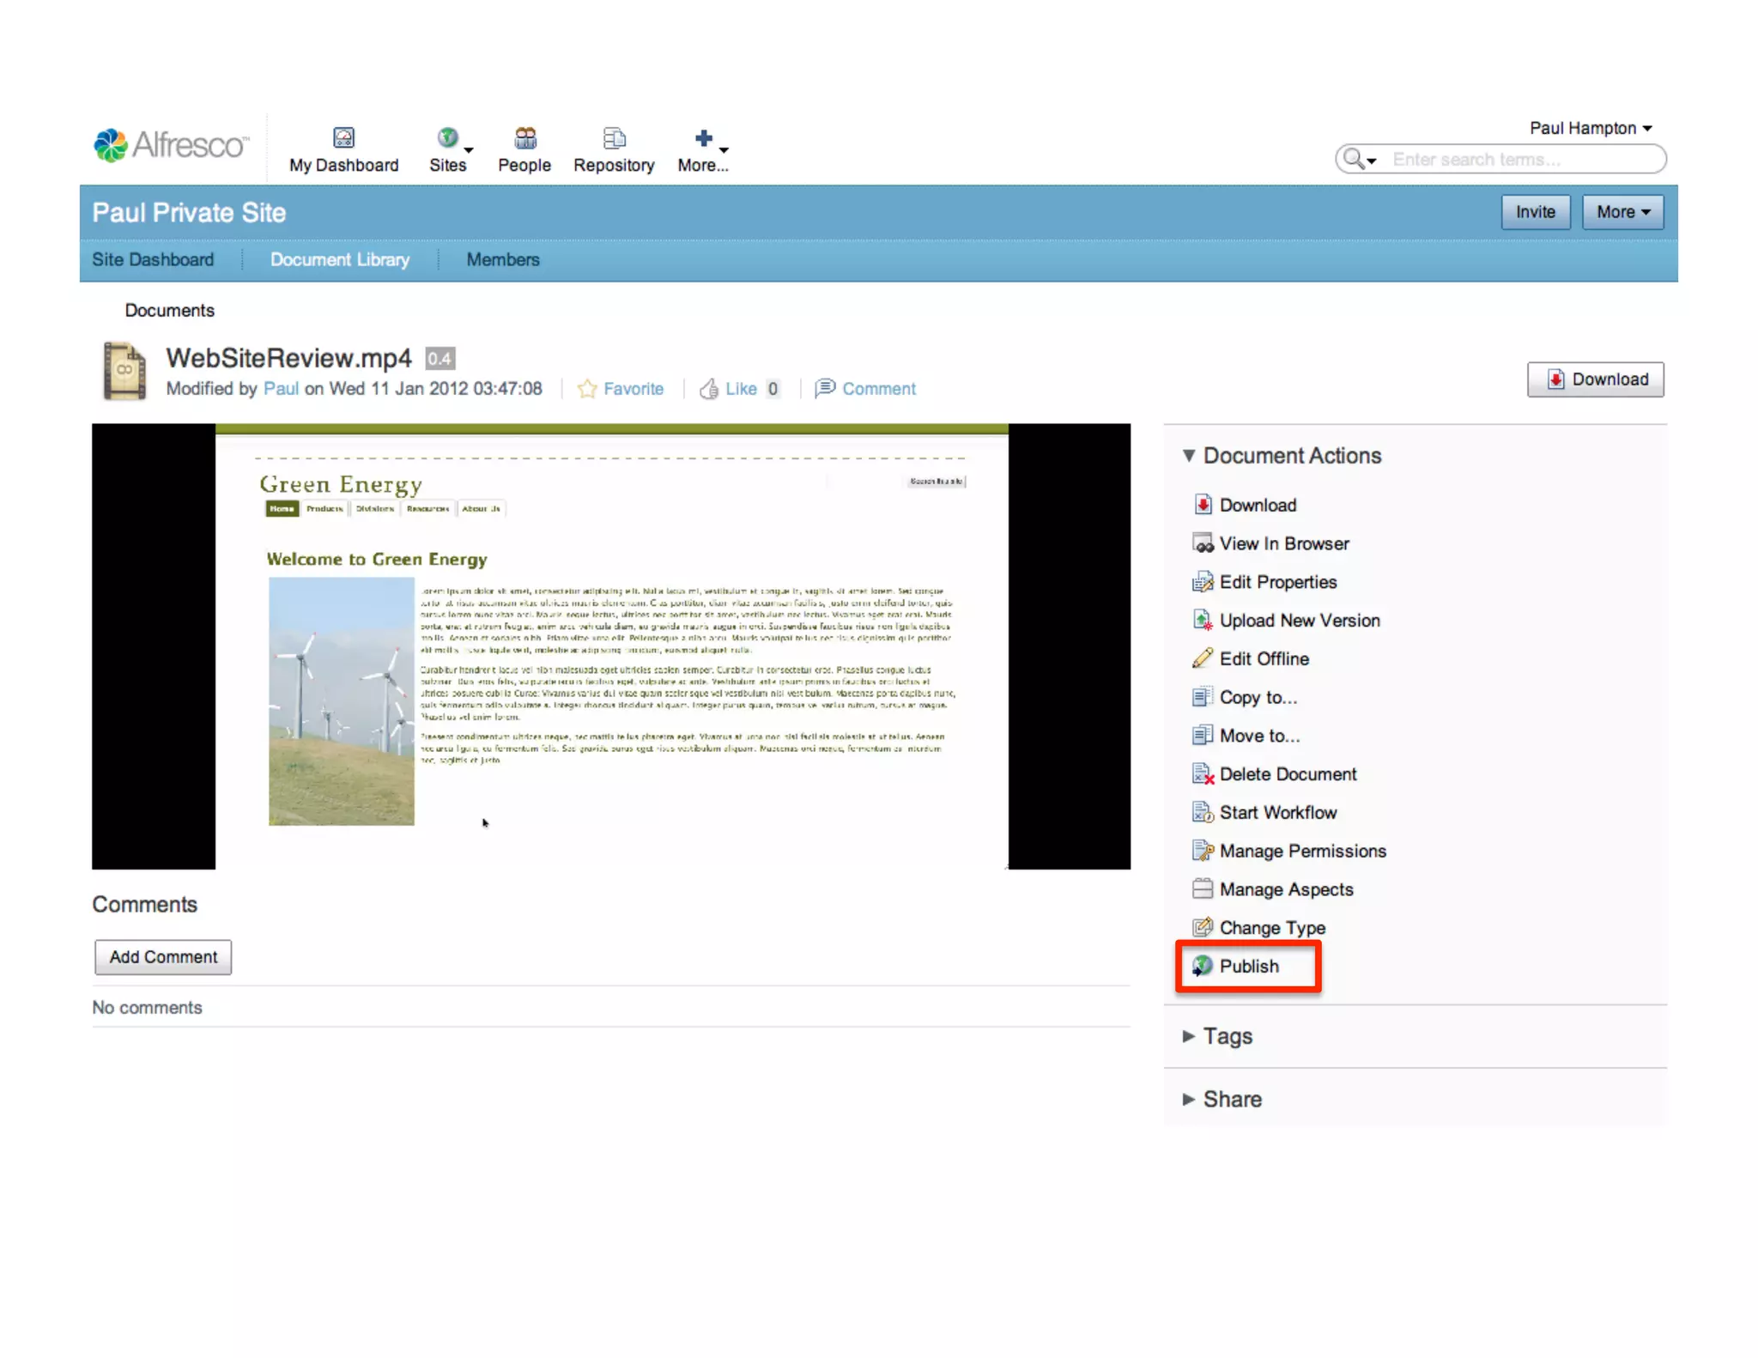Click the View In Browser icon
Viewport: 1758px width, 1358px height.
[1203, 543]
